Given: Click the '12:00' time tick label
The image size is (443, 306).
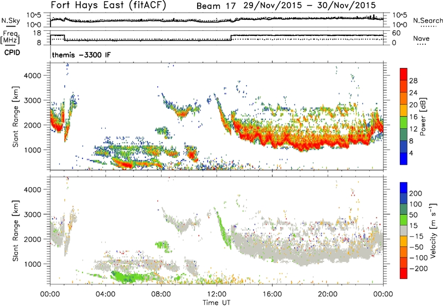Looking at the screenshot, I should (x=217, y=294).
